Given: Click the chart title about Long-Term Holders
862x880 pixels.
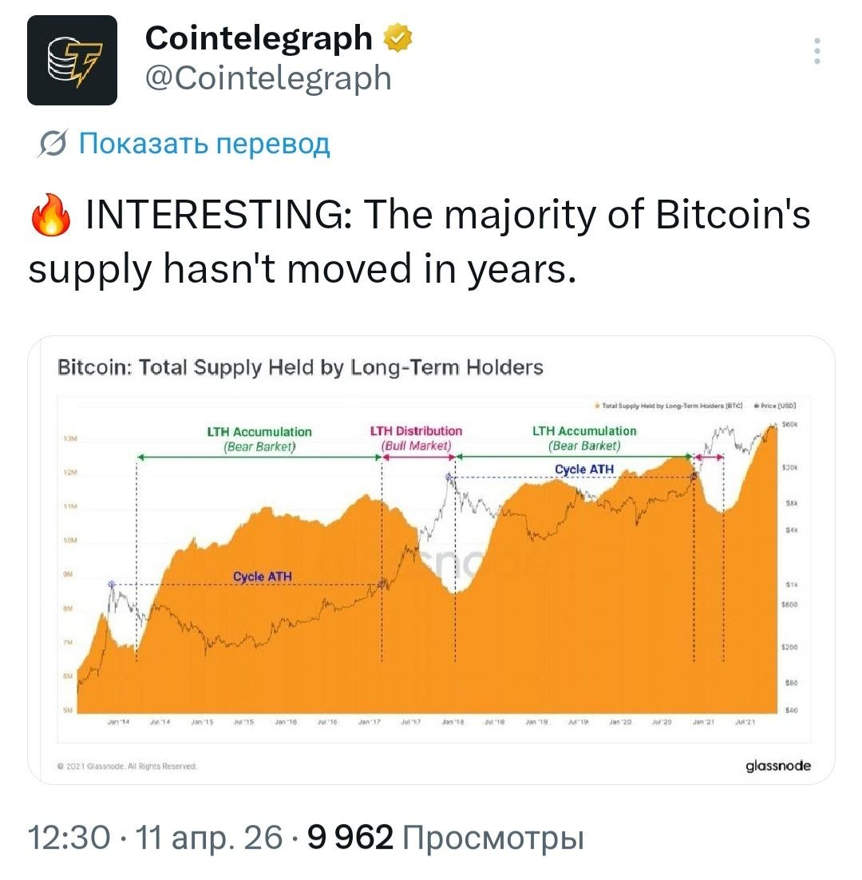Looking at the screenshot, I should click(300, 368).
